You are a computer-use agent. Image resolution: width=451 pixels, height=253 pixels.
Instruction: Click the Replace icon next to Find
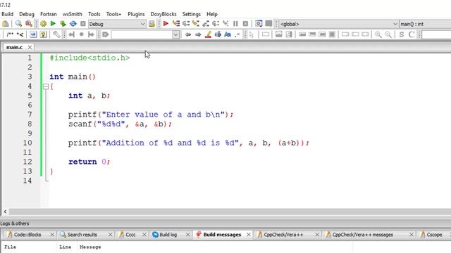28,24
